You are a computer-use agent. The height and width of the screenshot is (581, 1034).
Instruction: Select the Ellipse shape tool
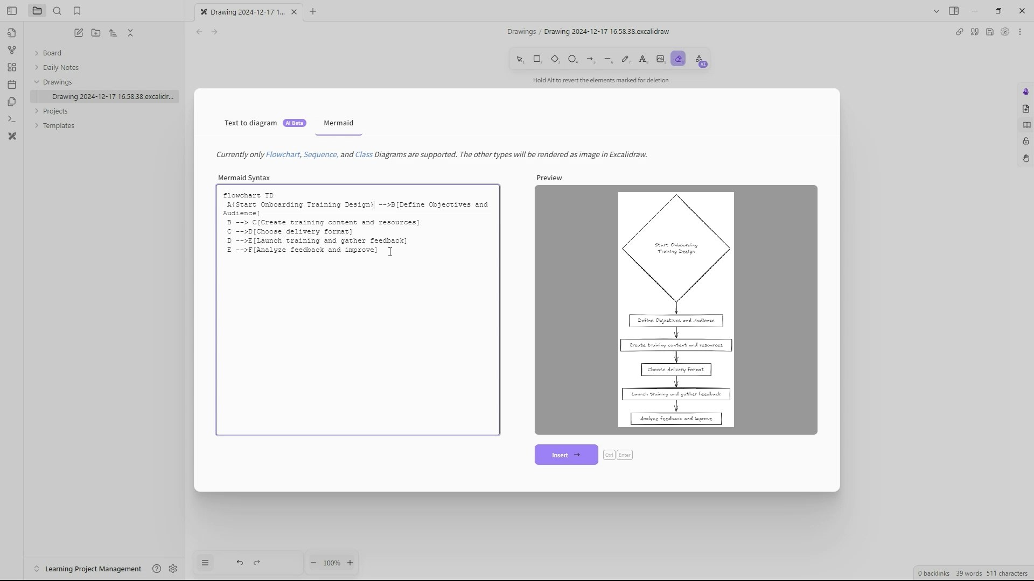(572, 59)
